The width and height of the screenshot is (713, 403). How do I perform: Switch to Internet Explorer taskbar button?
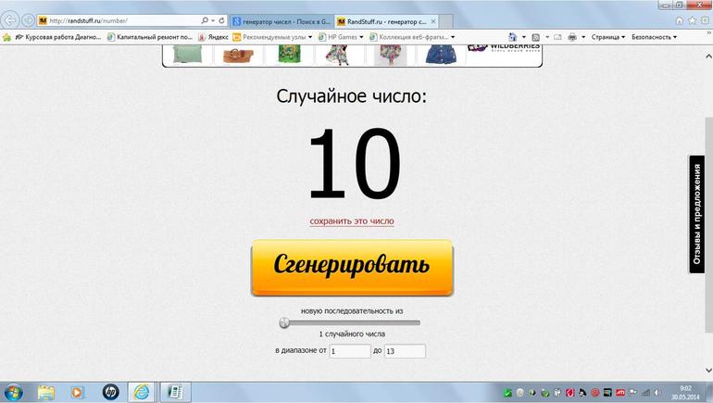(x=142, y=392)
